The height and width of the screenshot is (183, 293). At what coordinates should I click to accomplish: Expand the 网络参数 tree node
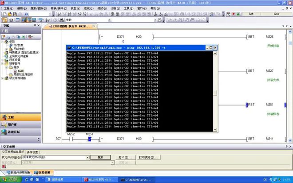coord(7,49)
